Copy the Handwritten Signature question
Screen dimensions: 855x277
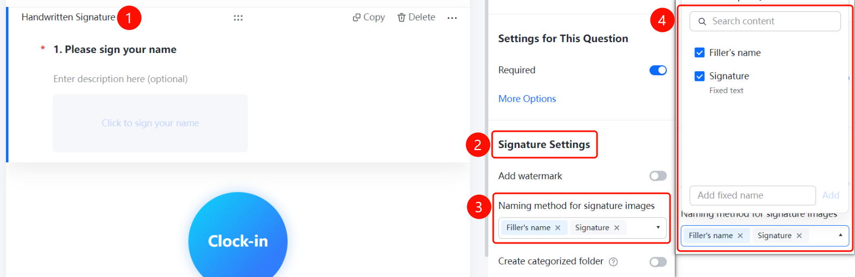point(369,17)
